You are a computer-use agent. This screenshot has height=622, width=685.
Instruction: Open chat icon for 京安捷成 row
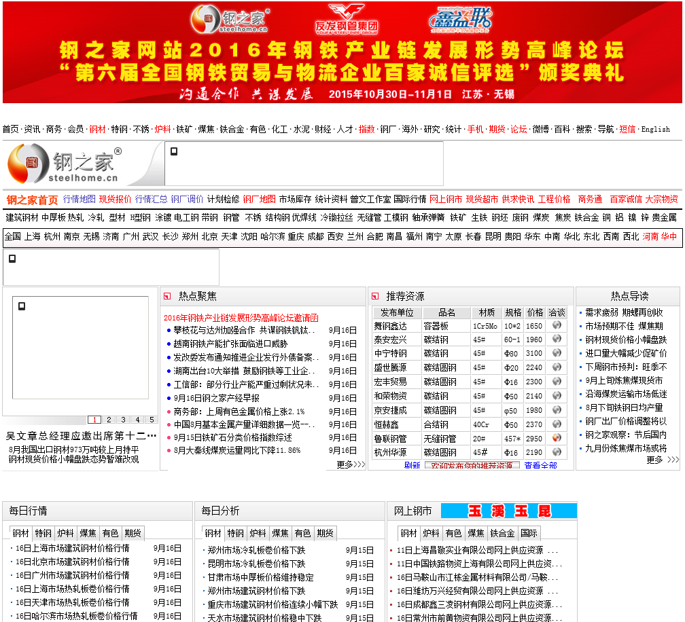tap(557, 409)
